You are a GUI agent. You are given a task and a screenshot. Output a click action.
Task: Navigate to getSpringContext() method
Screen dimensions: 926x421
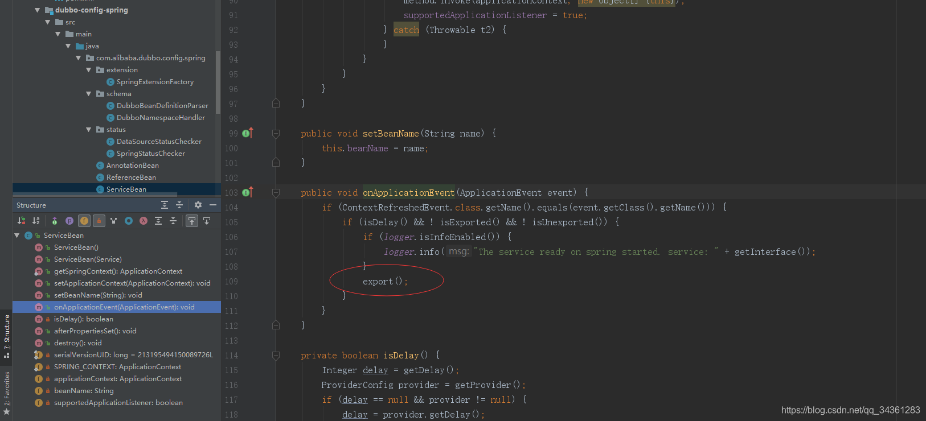pyautogui.click(x=118, y=271)
